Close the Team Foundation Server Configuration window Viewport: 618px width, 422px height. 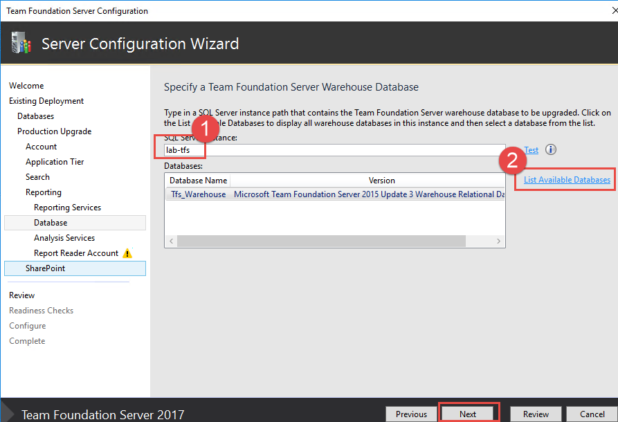tap(615, 10)
